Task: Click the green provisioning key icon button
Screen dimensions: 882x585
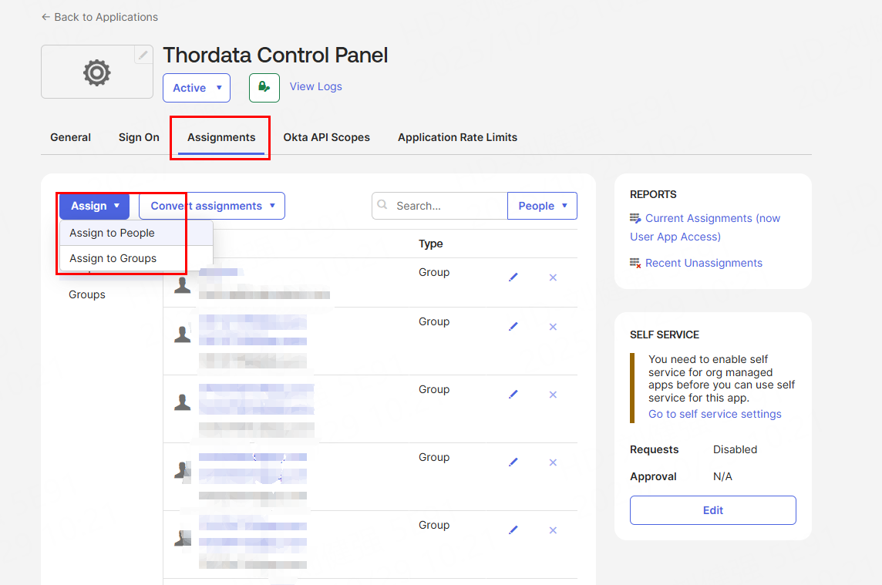Action: click(264, 88)
